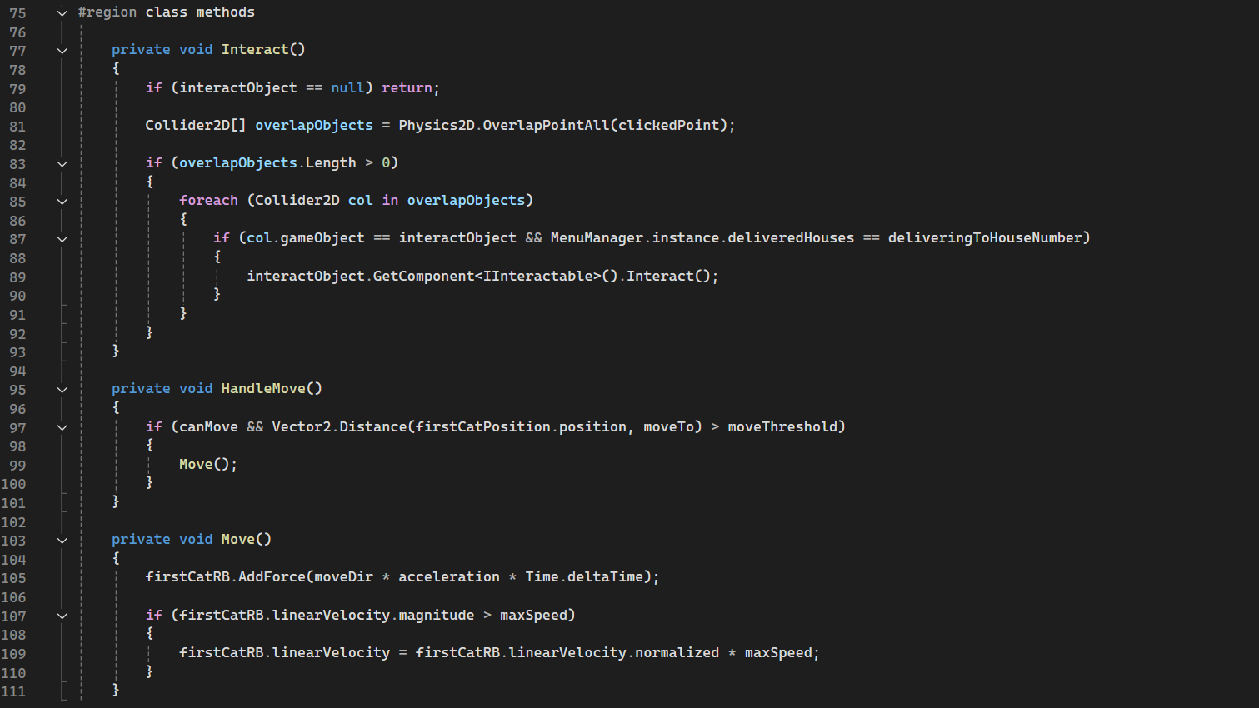This screenshot has width=1259, height=708.
Task: Click line number 81 in gutter
Action: (x=17, y=127)
